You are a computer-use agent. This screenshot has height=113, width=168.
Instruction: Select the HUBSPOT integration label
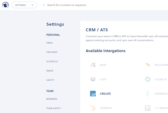(106, 108)
